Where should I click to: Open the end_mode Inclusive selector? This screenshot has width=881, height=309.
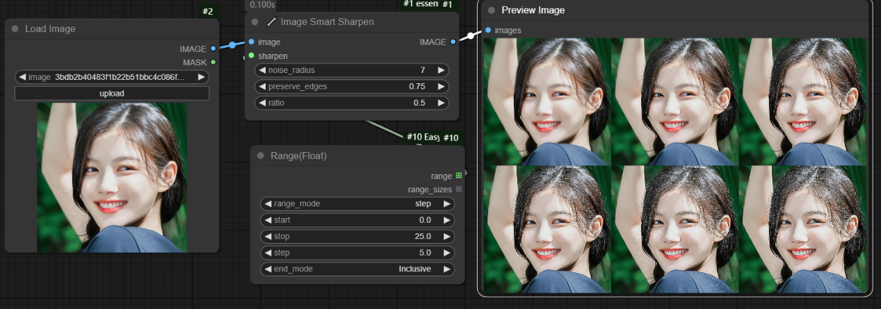357,269
